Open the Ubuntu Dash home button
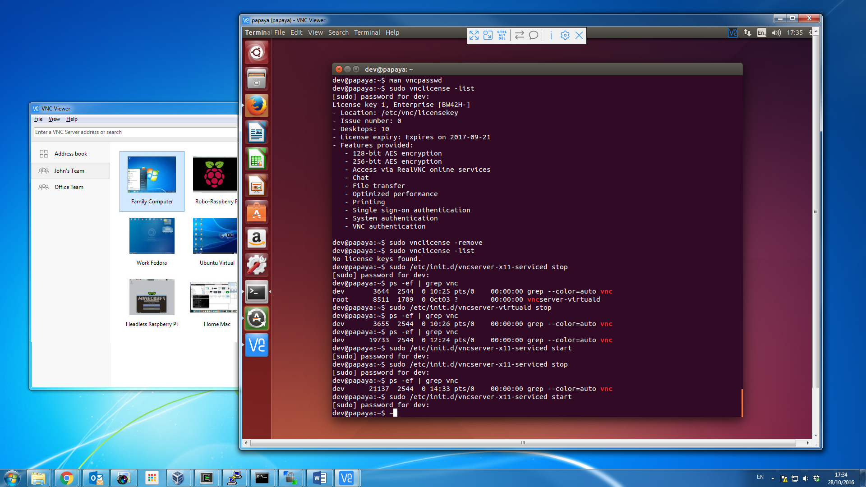 [257, 52]
